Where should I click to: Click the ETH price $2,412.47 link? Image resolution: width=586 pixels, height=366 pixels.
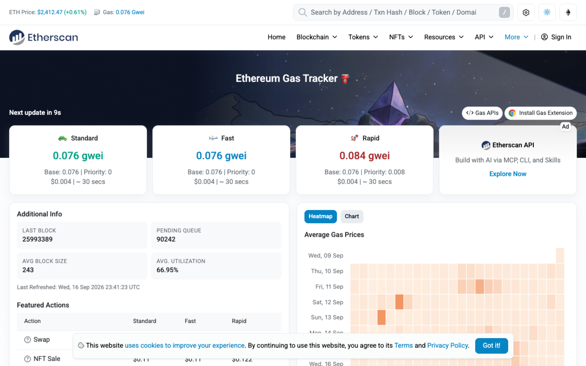click(50, 12)
